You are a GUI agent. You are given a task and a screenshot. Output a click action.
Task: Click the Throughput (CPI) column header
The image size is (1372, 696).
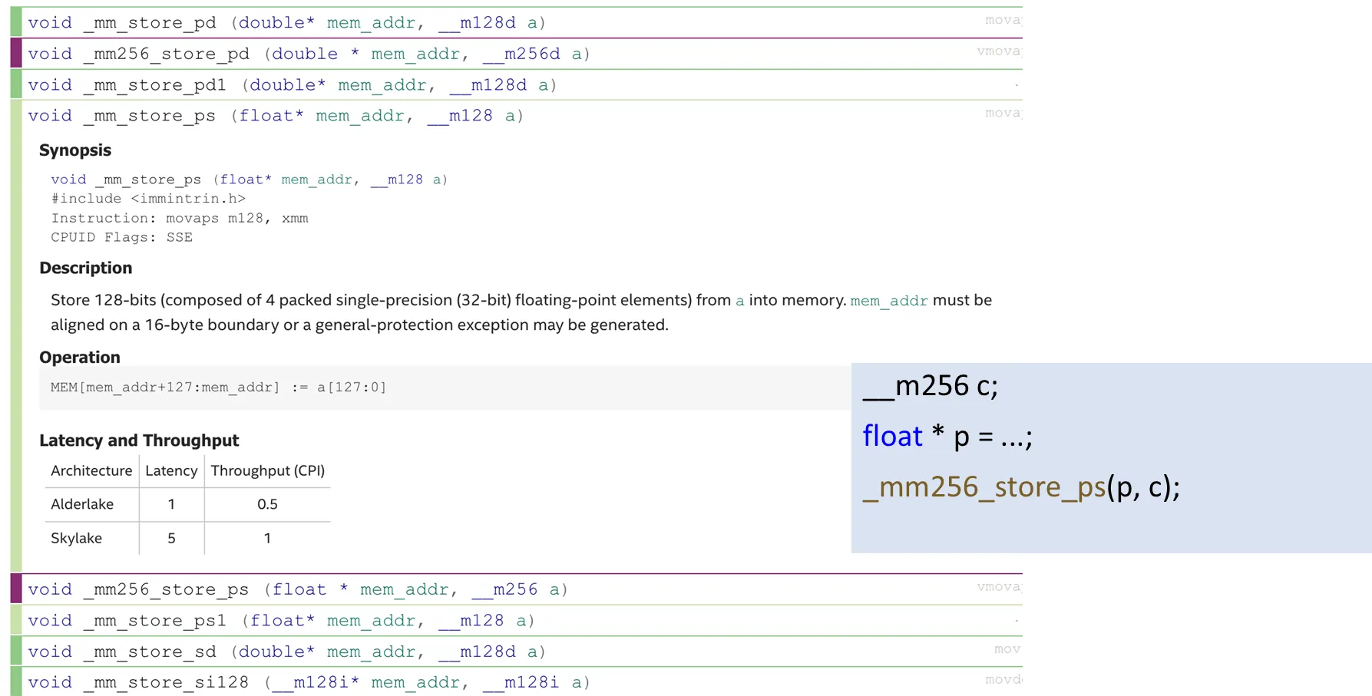[x=267, y=470]
